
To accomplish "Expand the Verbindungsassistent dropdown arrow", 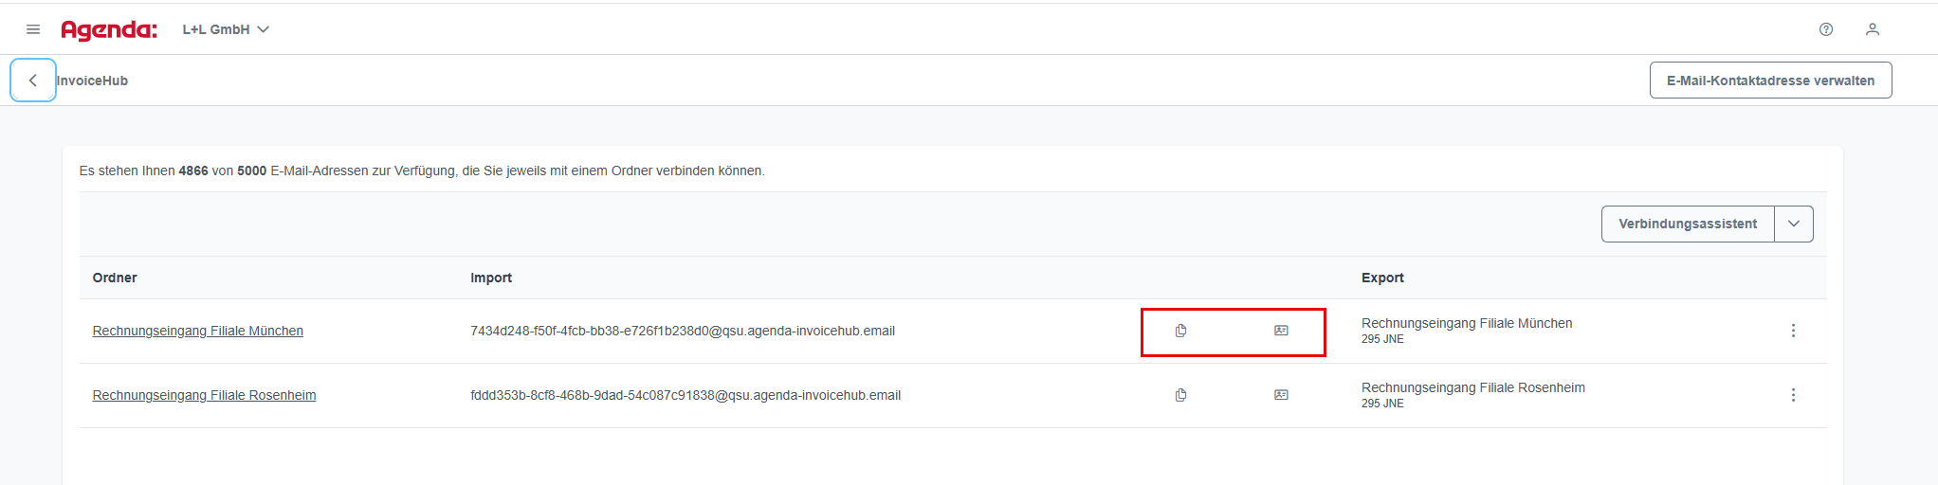I will [x=1794, y=224].
